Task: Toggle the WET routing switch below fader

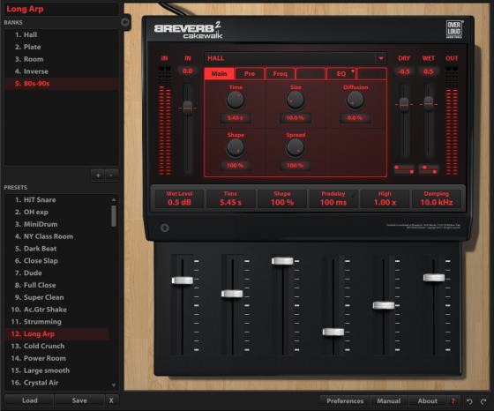Action: (x=429, y=169)
